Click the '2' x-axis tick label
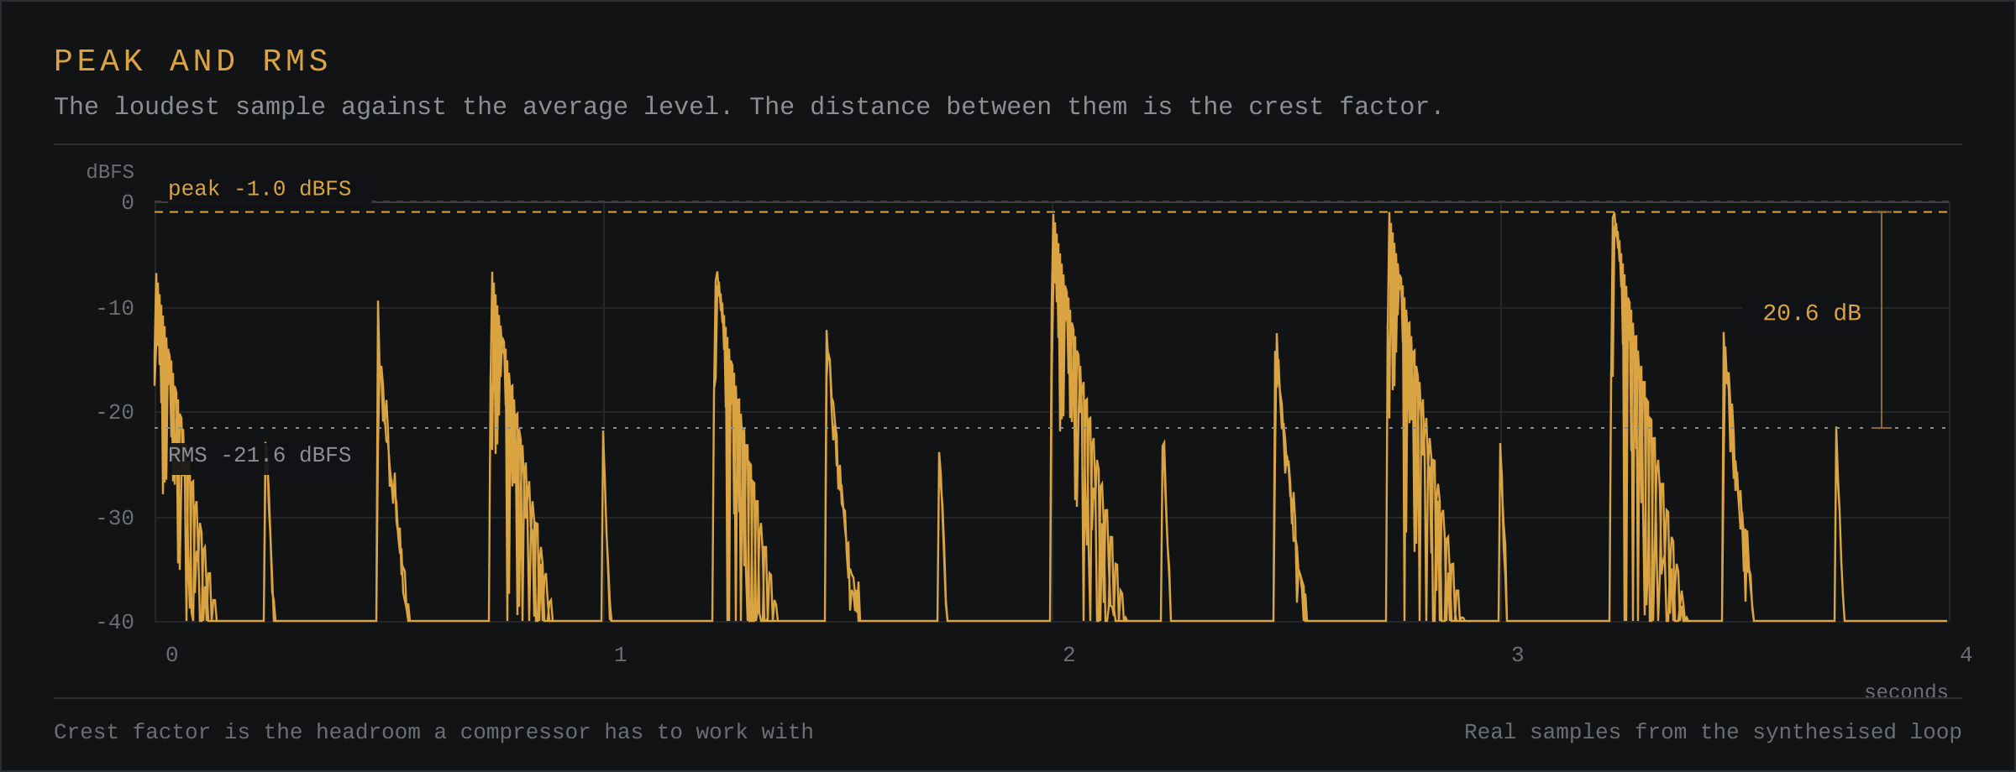 click(1068, 655)
